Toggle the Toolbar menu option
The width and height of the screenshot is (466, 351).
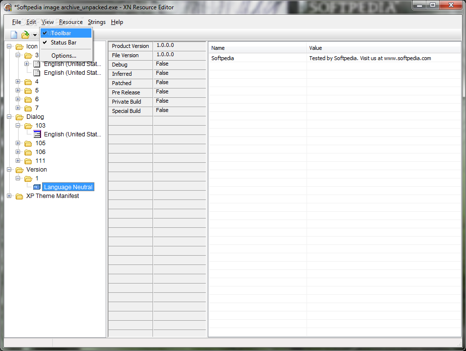tap(66, 33)
